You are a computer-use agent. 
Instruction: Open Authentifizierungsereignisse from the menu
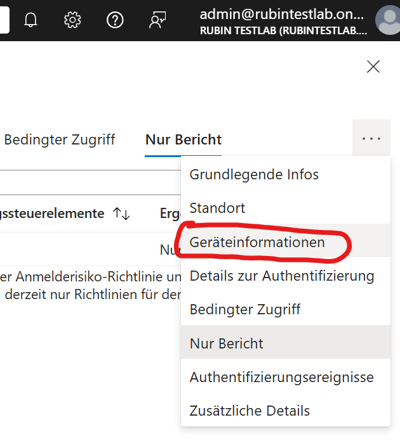(281, 377)
